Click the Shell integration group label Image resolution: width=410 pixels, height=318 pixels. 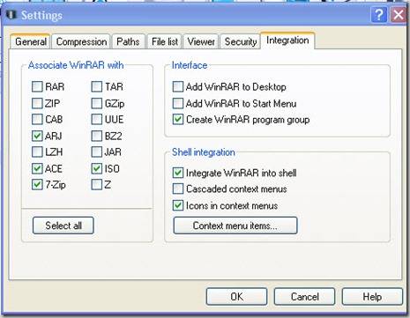tap(204, 152)
